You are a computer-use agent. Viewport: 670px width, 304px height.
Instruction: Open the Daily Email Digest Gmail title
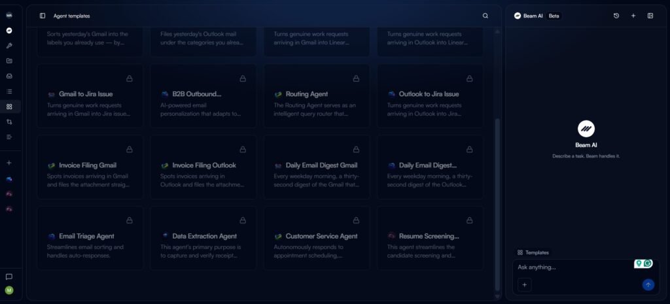pyautogui.click(x=322, y=165)
